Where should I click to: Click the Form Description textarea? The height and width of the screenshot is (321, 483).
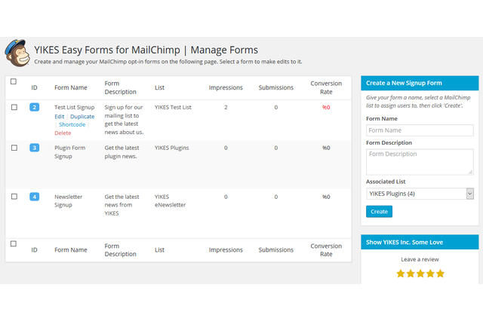[x=420, y=161]
